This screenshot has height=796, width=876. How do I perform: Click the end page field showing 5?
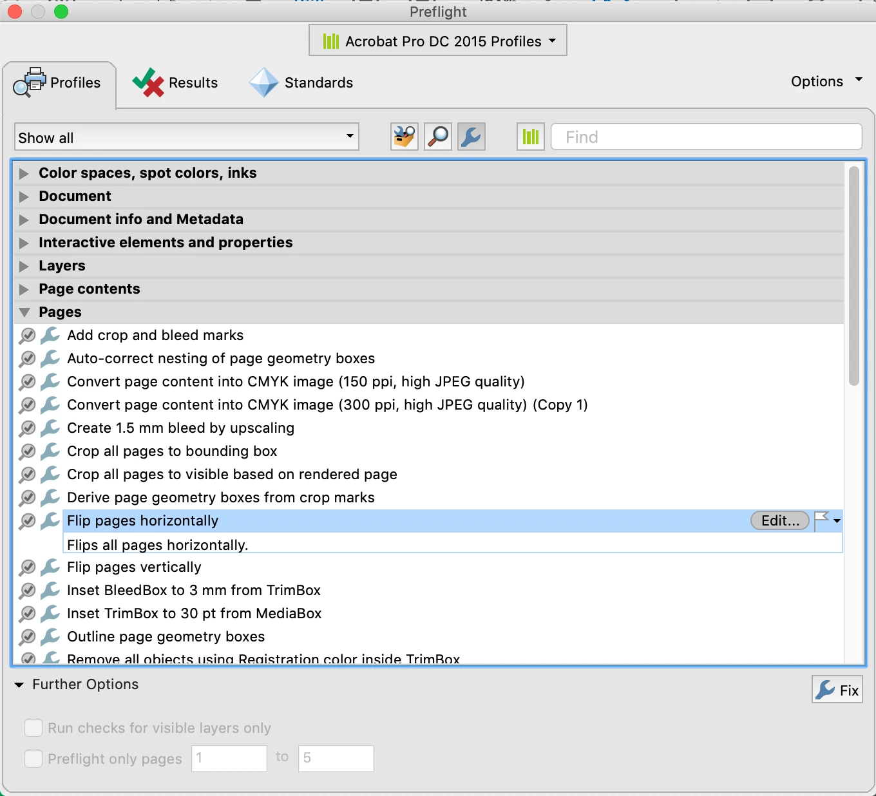tap(336, 759)
